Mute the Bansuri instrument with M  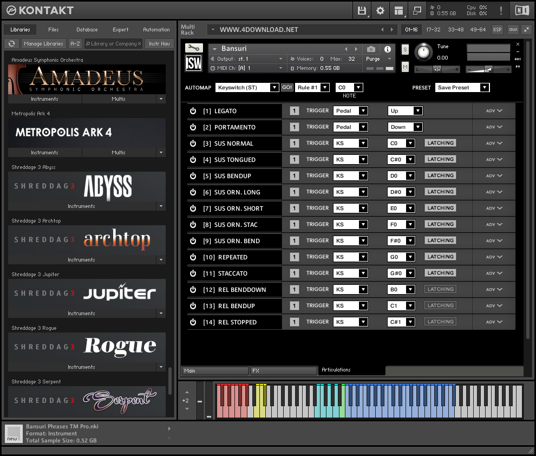[x=405, y=67]
